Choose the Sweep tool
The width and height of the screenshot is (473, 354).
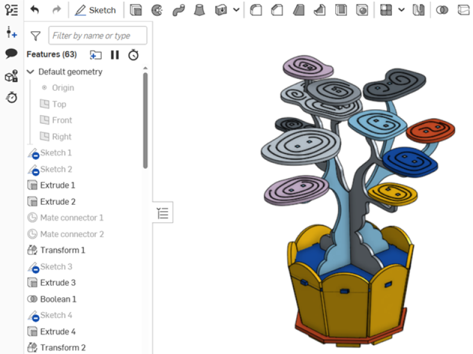pos(179,10)
